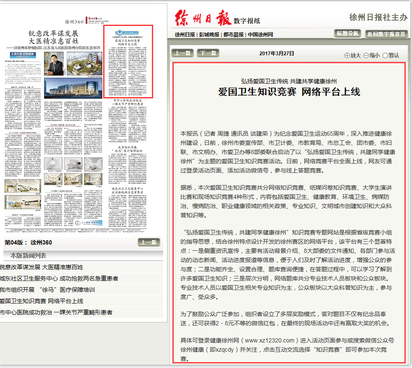Open article 锐意改革谋发展 大医精准惠百姓 in list
Screen dimensions: 412x368
click(x=42, y=267)
